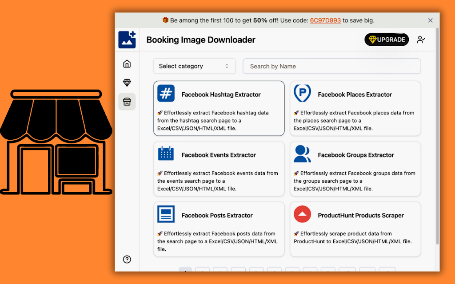The width and height of the screenshot is (455, 284).
Task: Click the events data description text
Action: pos(218,181)
